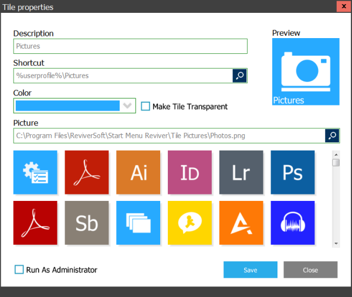Select the yellow speech bubble messenger tile
352x297 pixels.
[189, 223]
